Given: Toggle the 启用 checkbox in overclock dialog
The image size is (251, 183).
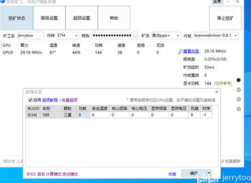Looking at the screenshot, I should 30,100.
